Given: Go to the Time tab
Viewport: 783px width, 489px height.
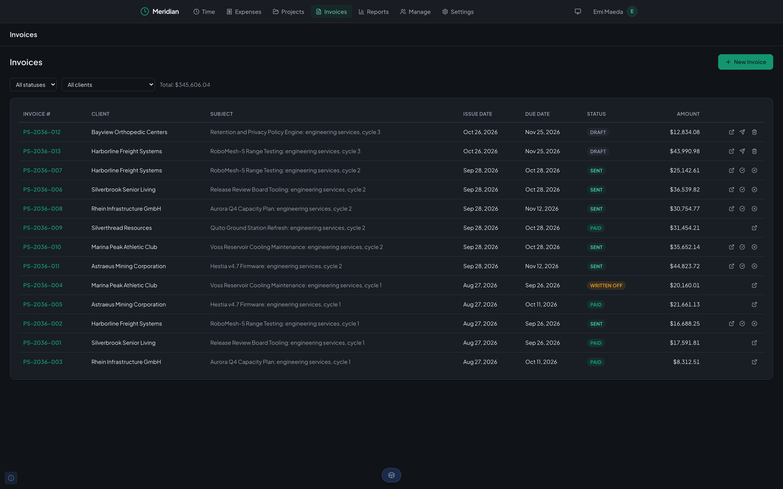Looking at the screenshot, I should pos(204,11).
